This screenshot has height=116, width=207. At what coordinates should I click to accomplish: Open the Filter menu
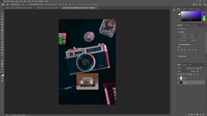tap(29, 1)
